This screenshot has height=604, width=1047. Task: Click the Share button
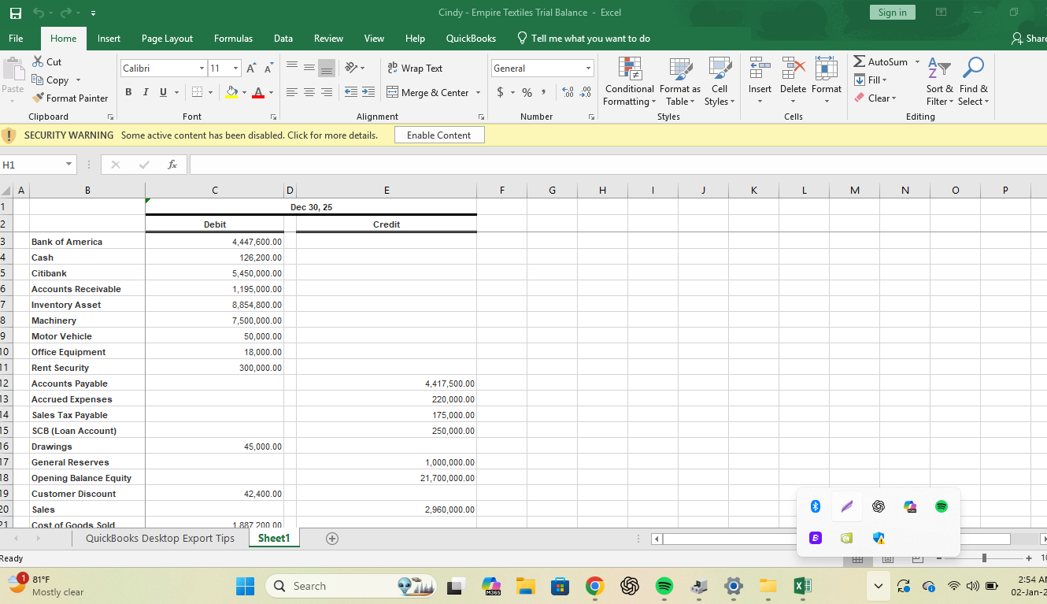pos(1030,39)
